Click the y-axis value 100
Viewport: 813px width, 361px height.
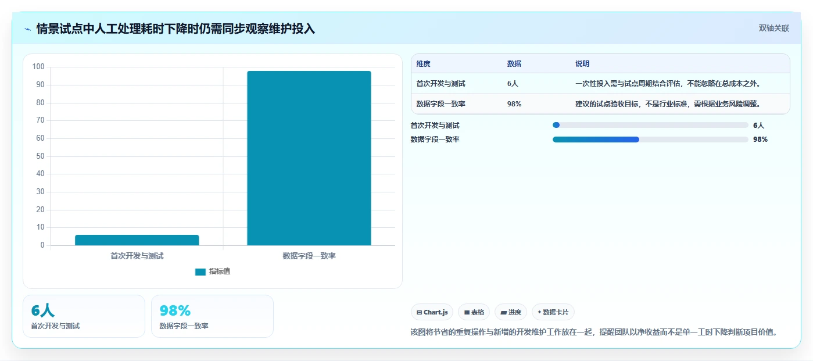pos(38,67)
